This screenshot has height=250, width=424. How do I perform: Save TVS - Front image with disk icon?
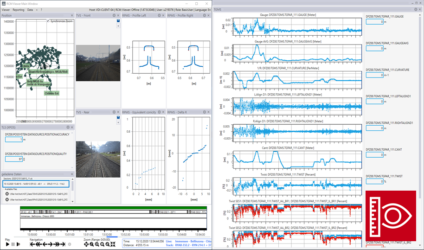[x=118, y=20]
